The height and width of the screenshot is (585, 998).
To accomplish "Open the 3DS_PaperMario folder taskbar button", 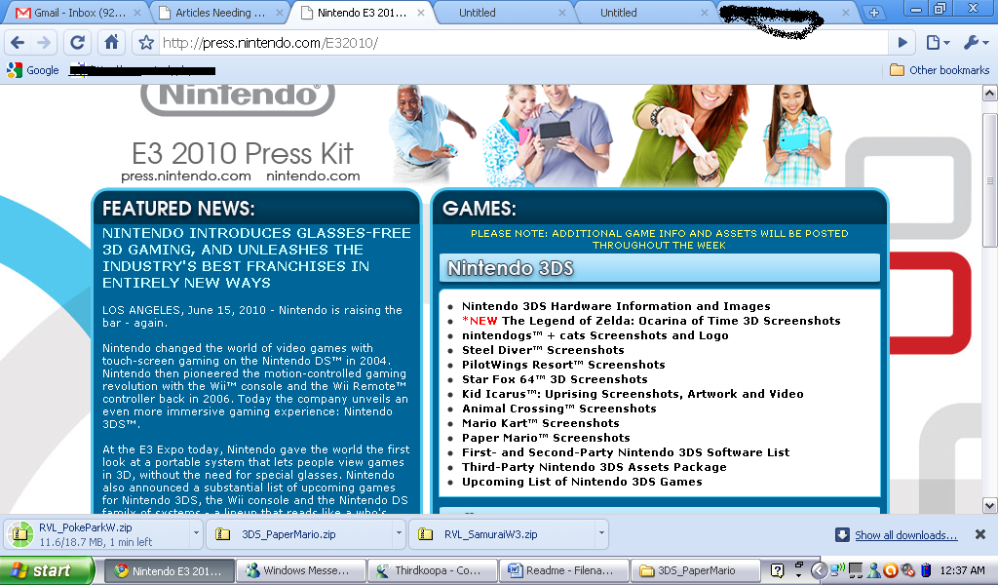I will pyautogui.click(x=696, y=570).
